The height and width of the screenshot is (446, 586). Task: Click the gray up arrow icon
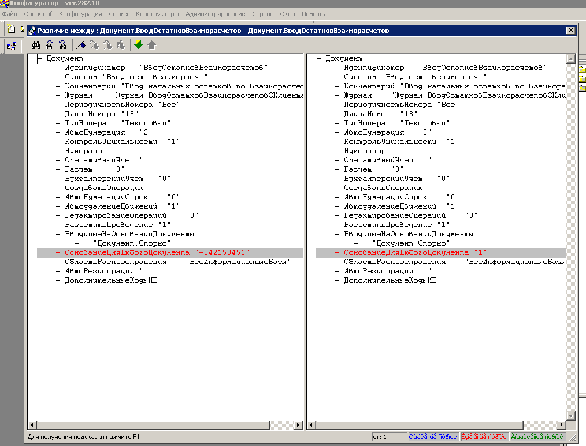click(x=151, y=44)
